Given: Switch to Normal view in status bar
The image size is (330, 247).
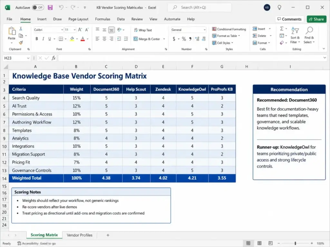Looking at the screenshot, I should pyautogui.click(x=248, y=243).
